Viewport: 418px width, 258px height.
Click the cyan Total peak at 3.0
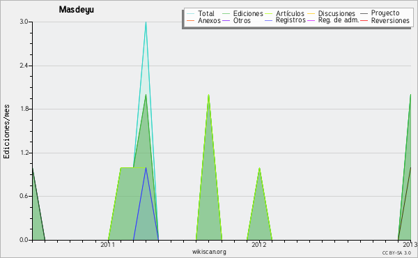coord(146,22)
